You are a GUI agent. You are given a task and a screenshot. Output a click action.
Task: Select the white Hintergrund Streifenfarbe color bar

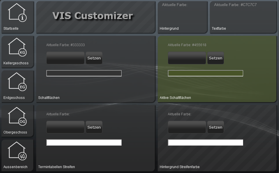click(205, 142)
